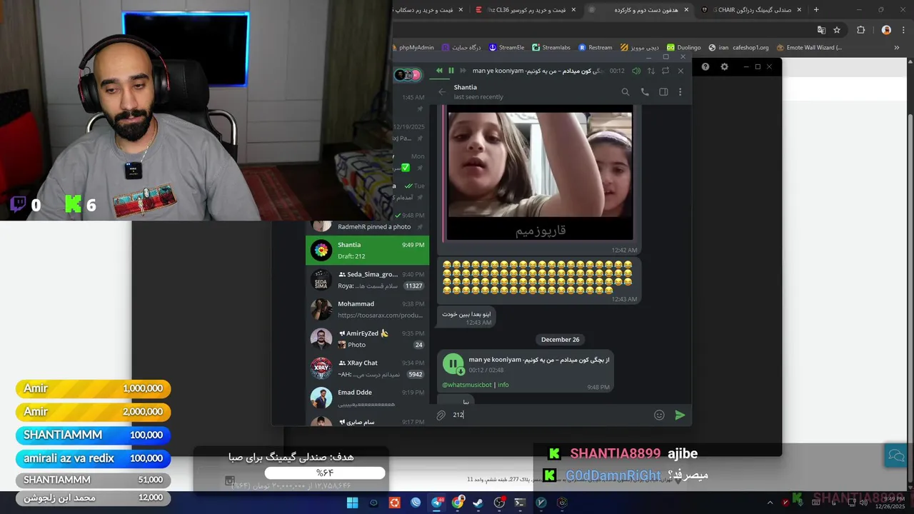Open the Chrome profile avatar

[x=886, y=30]
